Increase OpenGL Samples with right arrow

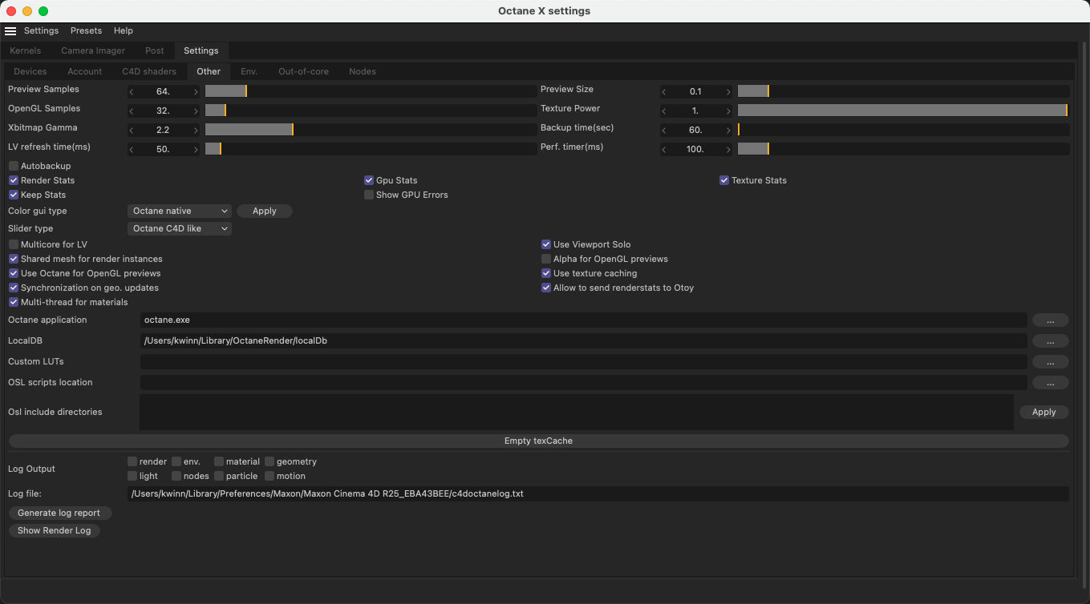(196, 111)
